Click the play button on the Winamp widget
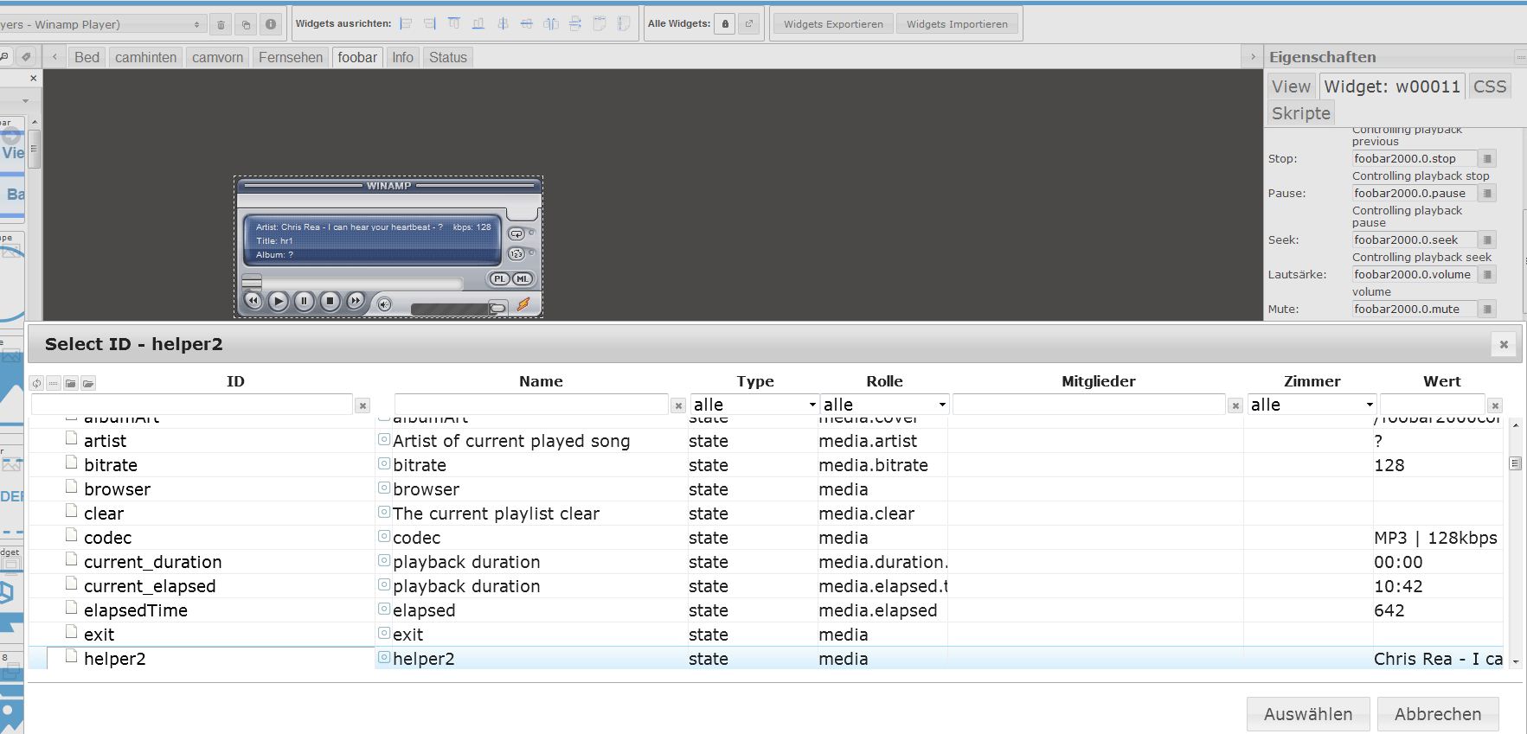This screenshot has height=734, width=1527. tap(278, 301)
